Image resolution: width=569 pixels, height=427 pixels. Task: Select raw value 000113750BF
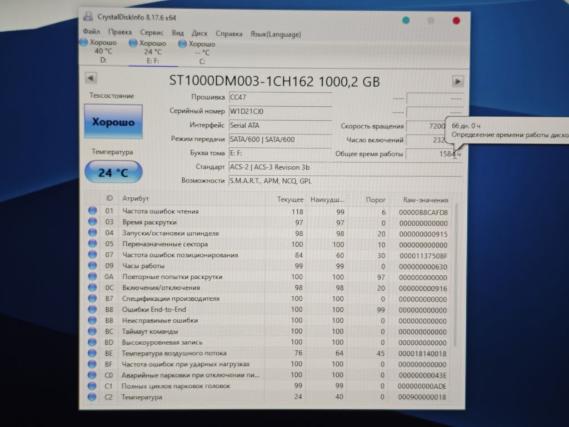pos(423,256)
